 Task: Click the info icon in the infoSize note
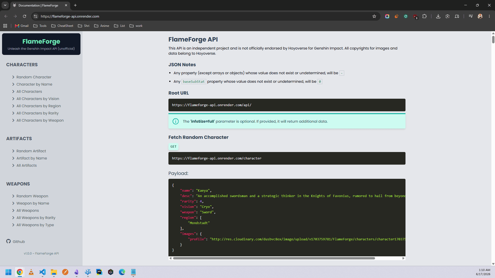tap(176, 121)
